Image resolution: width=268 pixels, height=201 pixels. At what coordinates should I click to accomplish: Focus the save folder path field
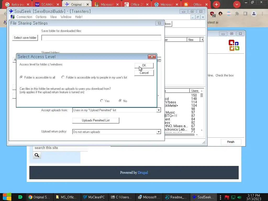click(101, 38)
